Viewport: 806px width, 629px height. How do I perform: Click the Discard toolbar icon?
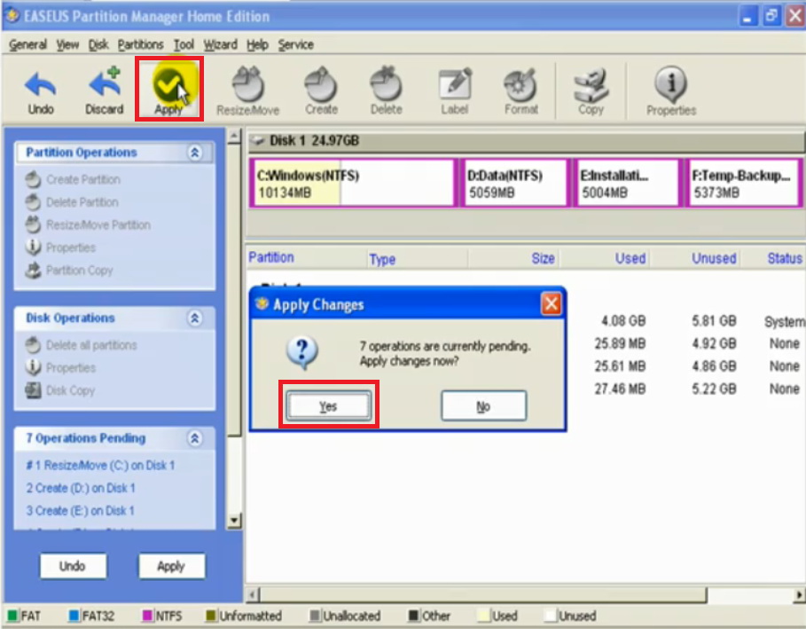(x=105, y=91)
